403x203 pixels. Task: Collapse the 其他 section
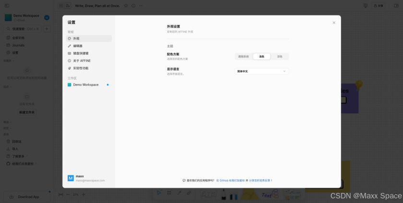6,134
